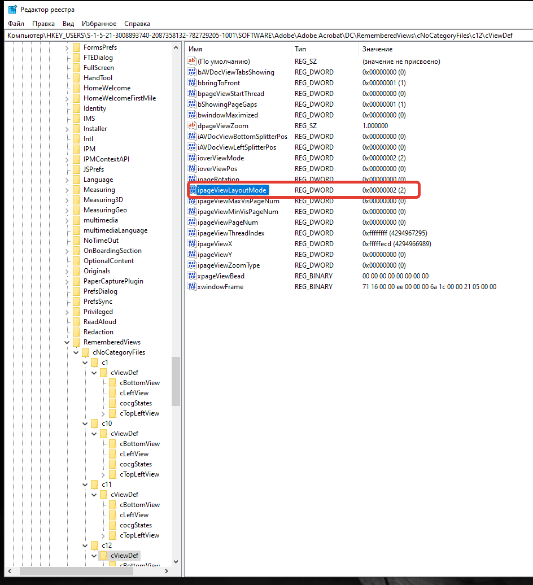The width and height of the screenshot is (533, 585).
Task: Collapse the c11 tree node
Action: point(85,484)
